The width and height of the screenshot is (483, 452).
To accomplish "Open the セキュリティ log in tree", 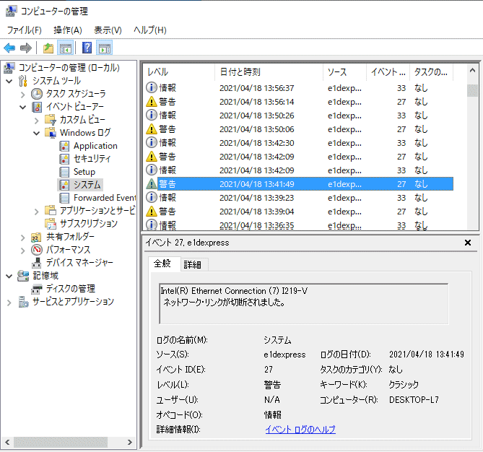I will point(92,159).
